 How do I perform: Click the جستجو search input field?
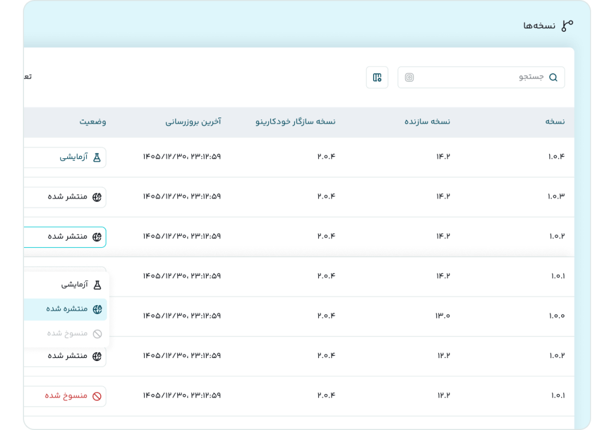481,77
